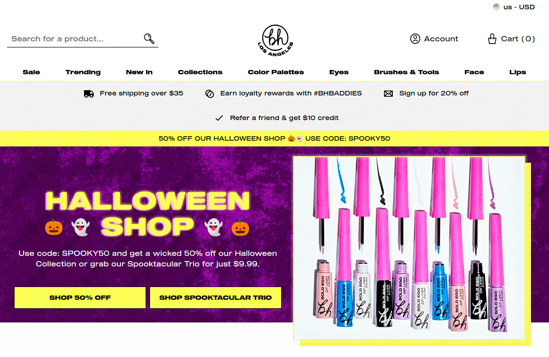Go to the New In section
The height and width of the screenshot is (357, 549).
[139, 72]
